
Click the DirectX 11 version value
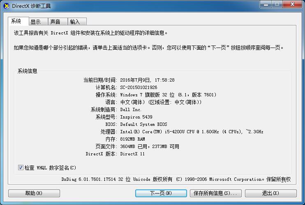[132, 154]
